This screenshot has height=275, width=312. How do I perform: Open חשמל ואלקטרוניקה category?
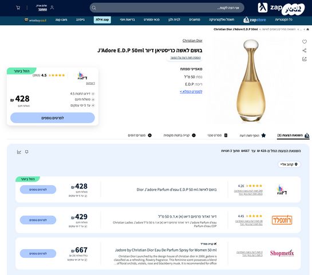(222, 19)
